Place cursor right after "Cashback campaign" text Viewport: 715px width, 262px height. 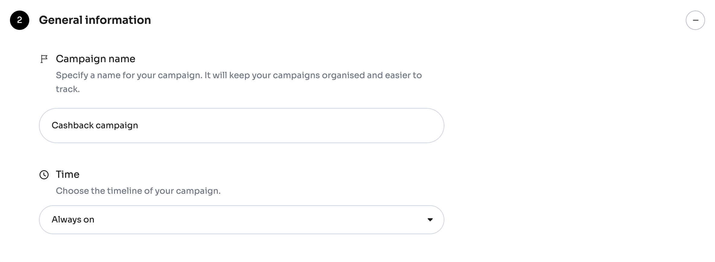(x=139, y=126)
